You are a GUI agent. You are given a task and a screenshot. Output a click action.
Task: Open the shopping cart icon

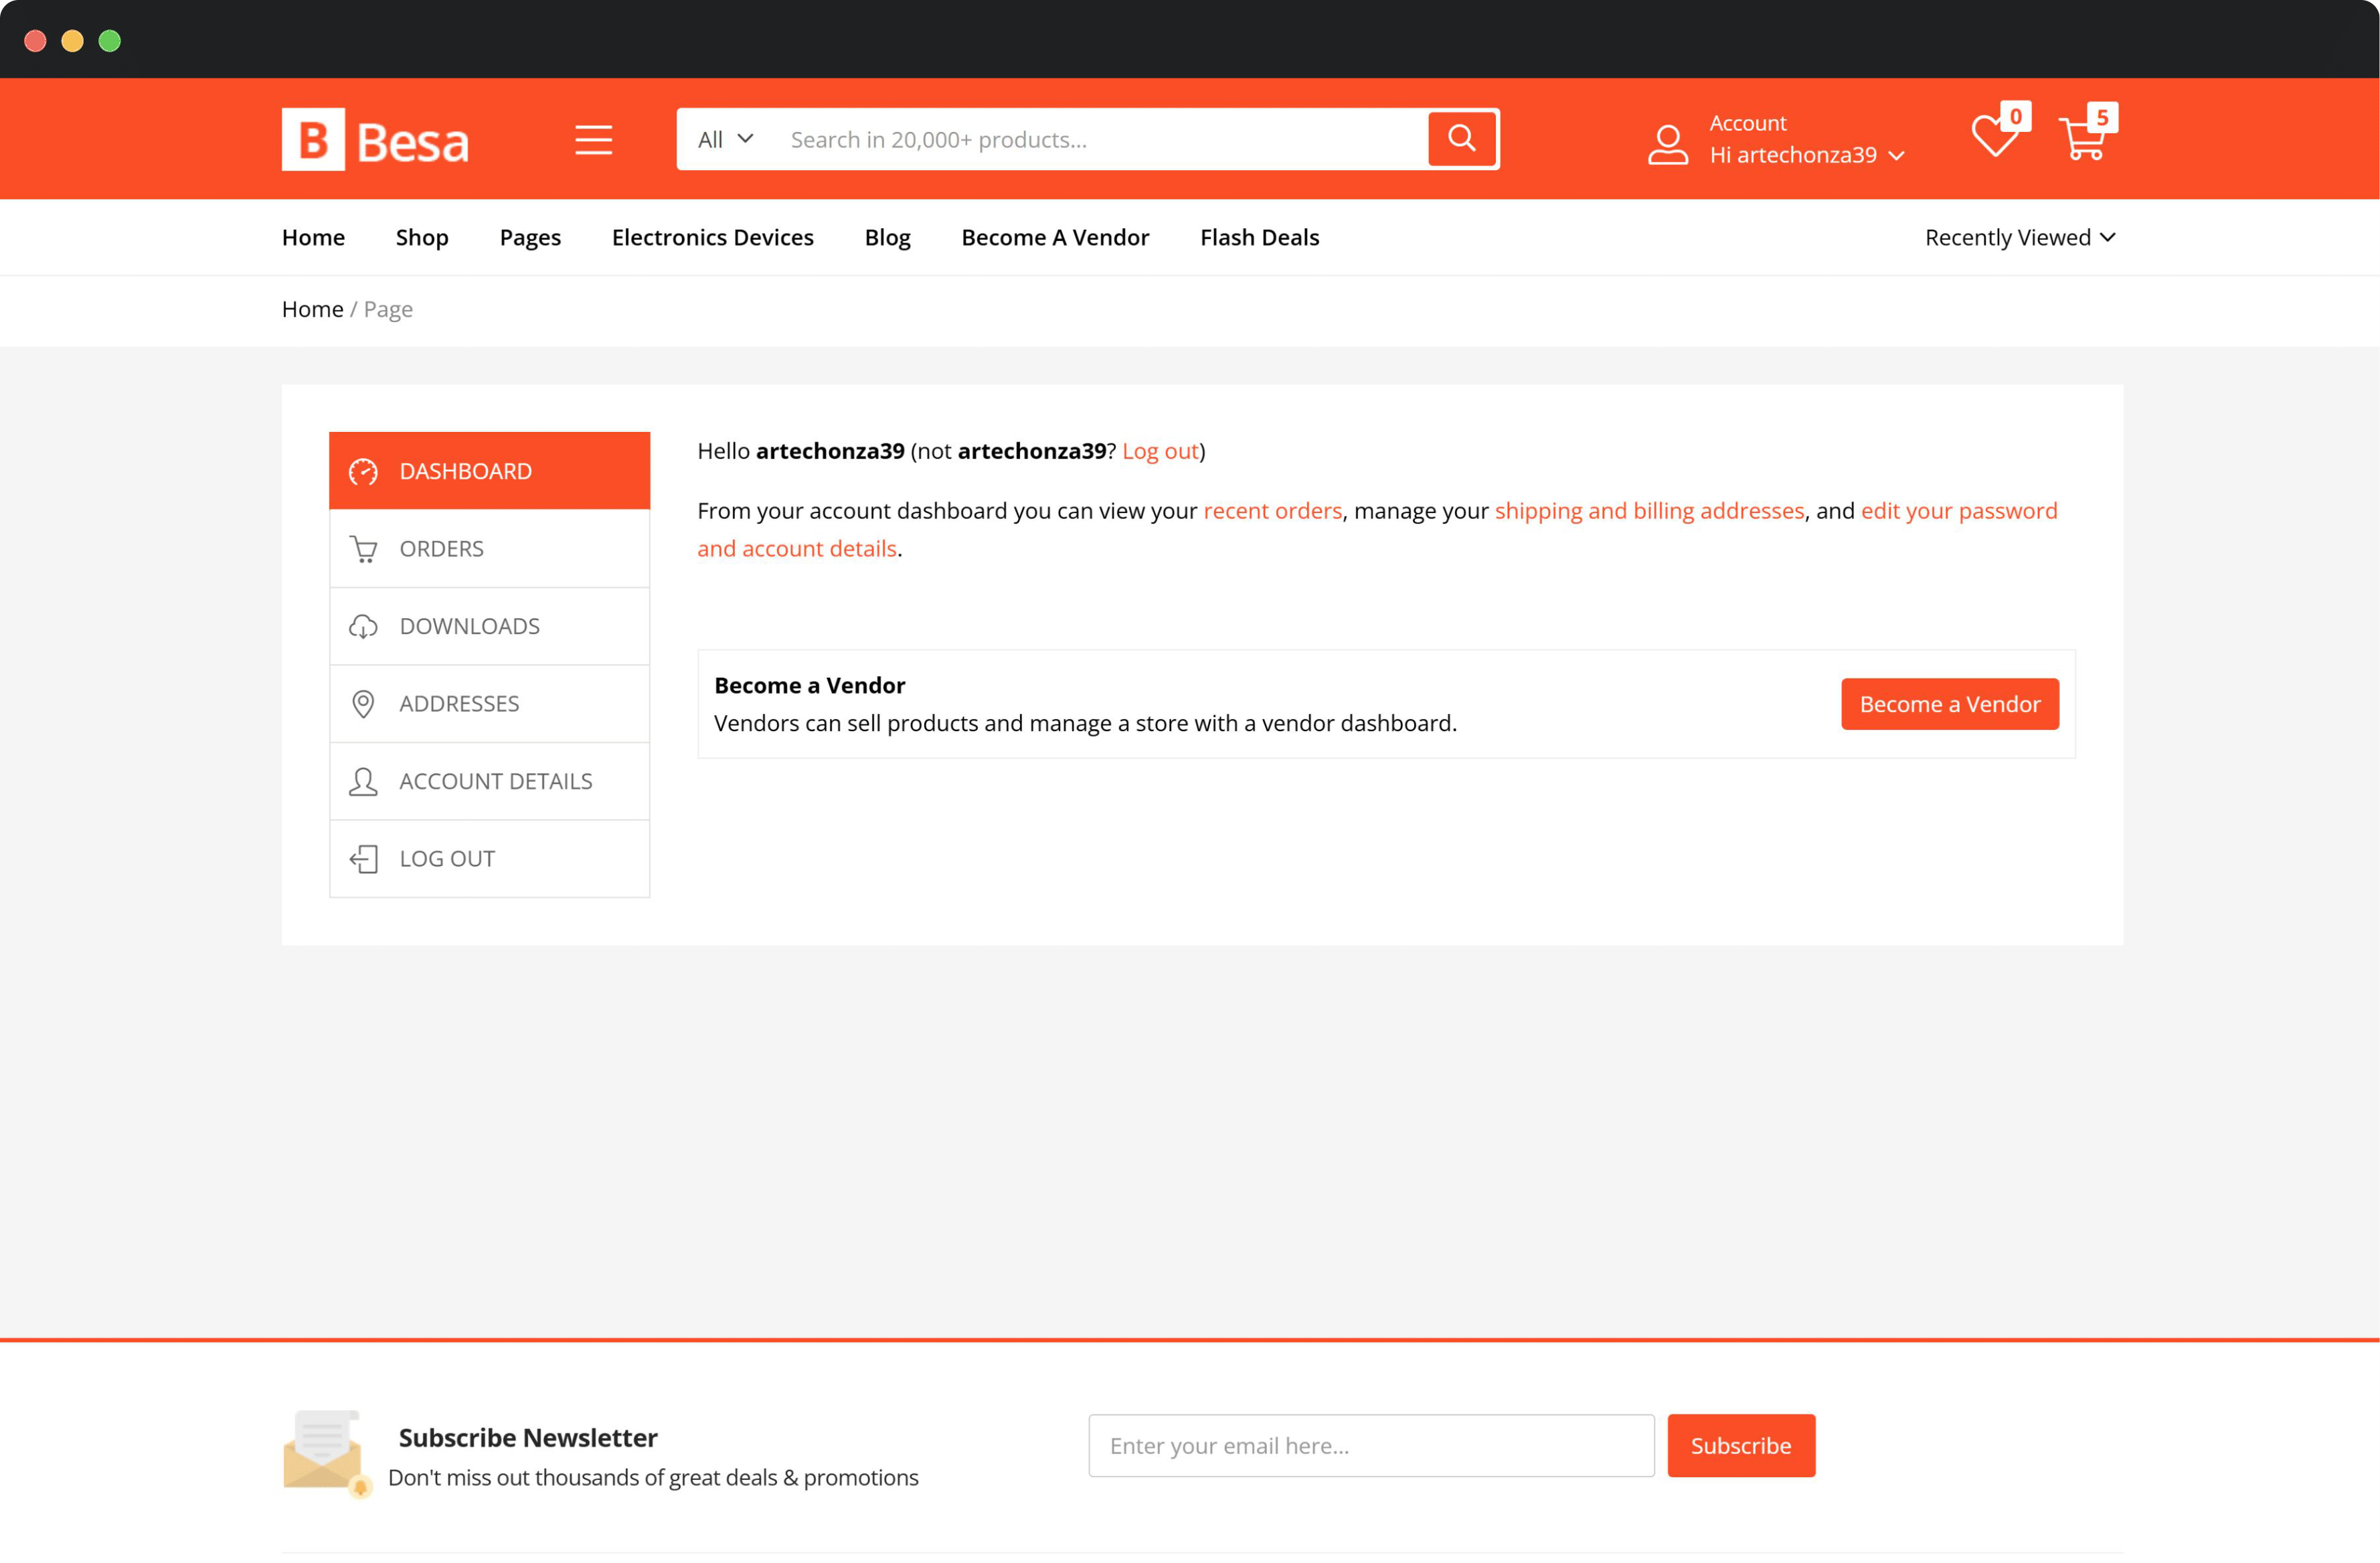coord(2083,138)
